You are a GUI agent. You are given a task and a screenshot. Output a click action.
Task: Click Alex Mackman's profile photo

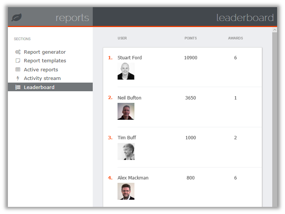(126, 191)
